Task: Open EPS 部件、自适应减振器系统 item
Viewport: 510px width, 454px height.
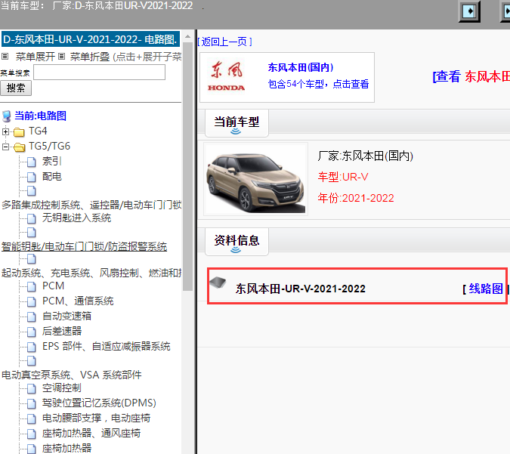Action: pos(107,346)
